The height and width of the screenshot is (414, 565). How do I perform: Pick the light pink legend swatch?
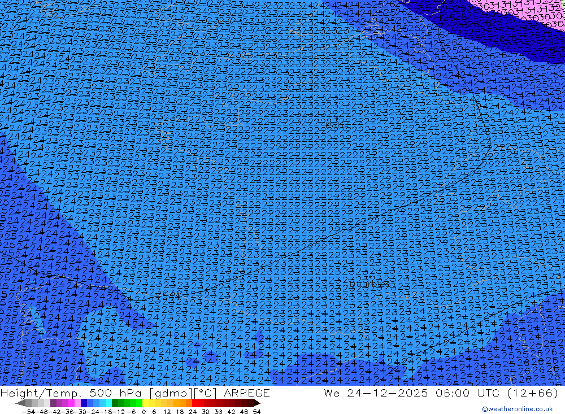coord(77,403)
